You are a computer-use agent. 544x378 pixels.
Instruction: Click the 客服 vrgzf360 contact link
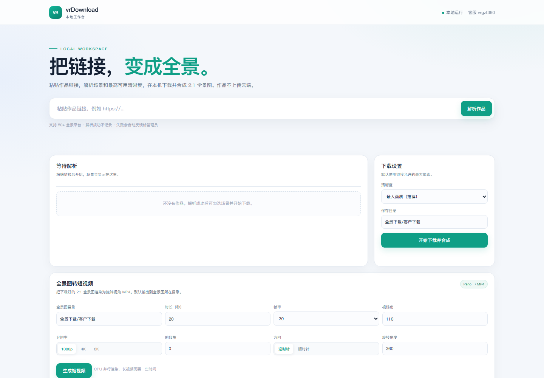coord(481,12)
